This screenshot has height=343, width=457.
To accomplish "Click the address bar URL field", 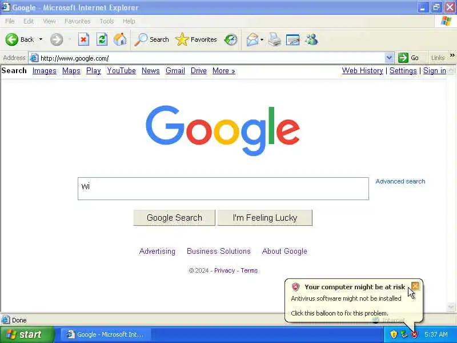I will 211,58.
